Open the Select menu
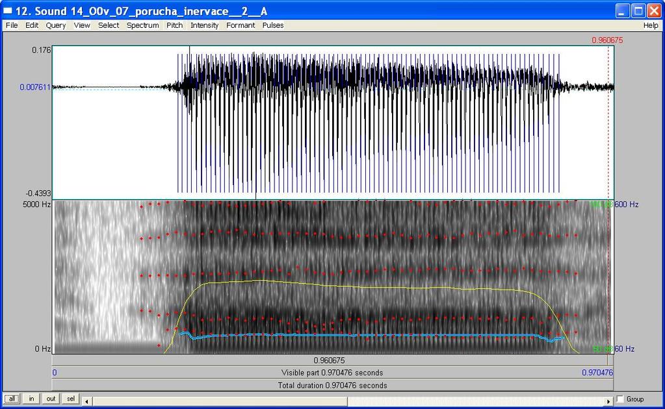The width and height of the screenshot is (665, 409). 109,25
